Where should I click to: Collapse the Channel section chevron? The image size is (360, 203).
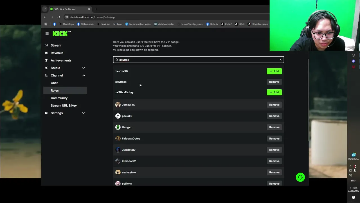(84, 75)
